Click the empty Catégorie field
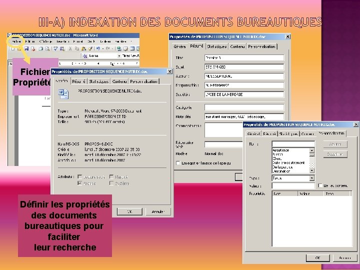Image resolution: width=360 pixels, height=270 pixels. tap(244, 107)
